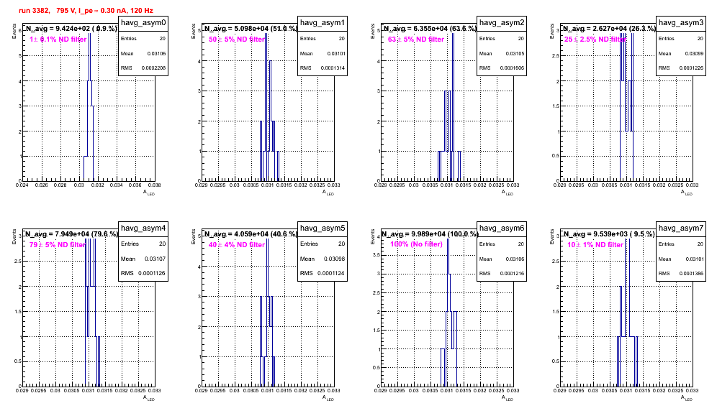Click 'N_avg = 9.989e+04 (100.0%)' heading
Screen dimensions: 717x411
pos(430,234)
